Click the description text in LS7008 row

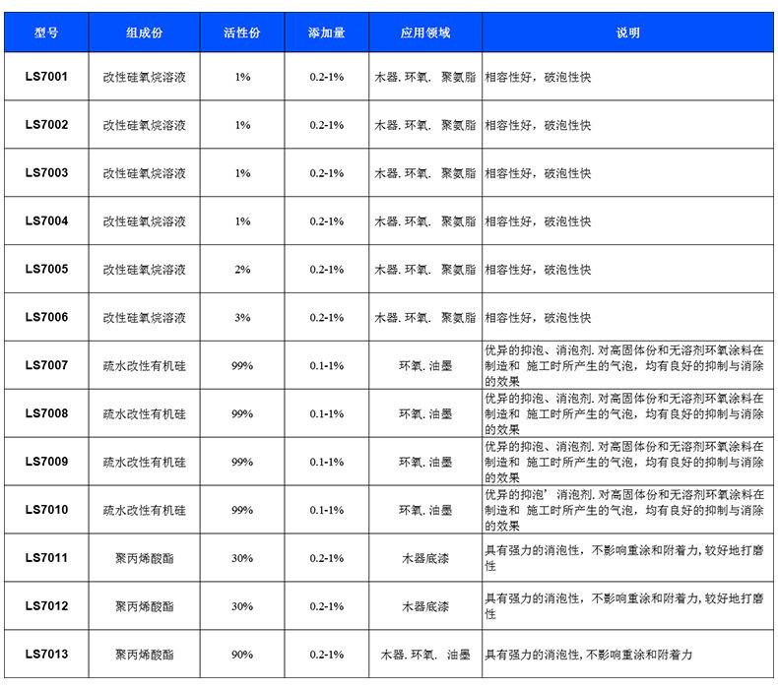pyautogui.click(x=624, y=414)
